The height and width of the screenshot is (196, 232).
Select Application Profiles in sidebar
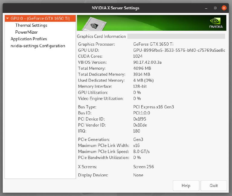(29, 39)
